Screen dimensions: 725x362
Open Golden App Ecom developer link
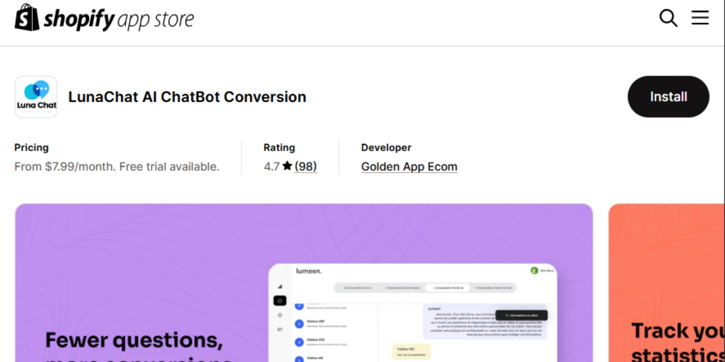pyautogui.click(x=409, y=167)
